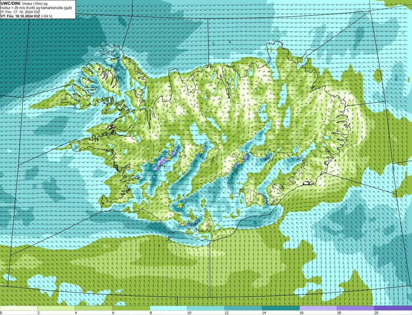Click the scale value 4 on color bar
The height and width of the screenshot is (315, 412).
(76, 313)
